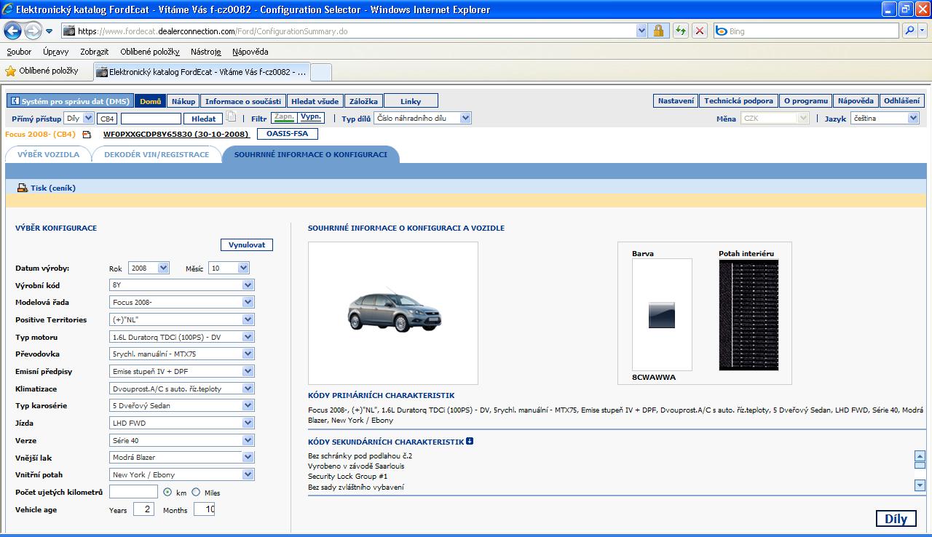Open the Vnější lak color dropdown

248,457
